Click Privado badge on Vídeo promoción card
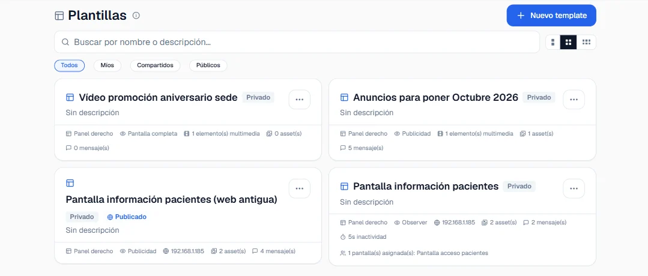 point(258,98)
